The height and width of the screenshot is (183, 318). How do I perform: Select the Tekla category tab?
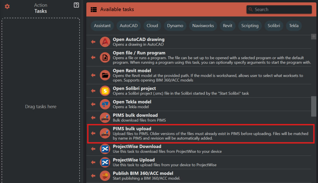[x=294, y=26]
